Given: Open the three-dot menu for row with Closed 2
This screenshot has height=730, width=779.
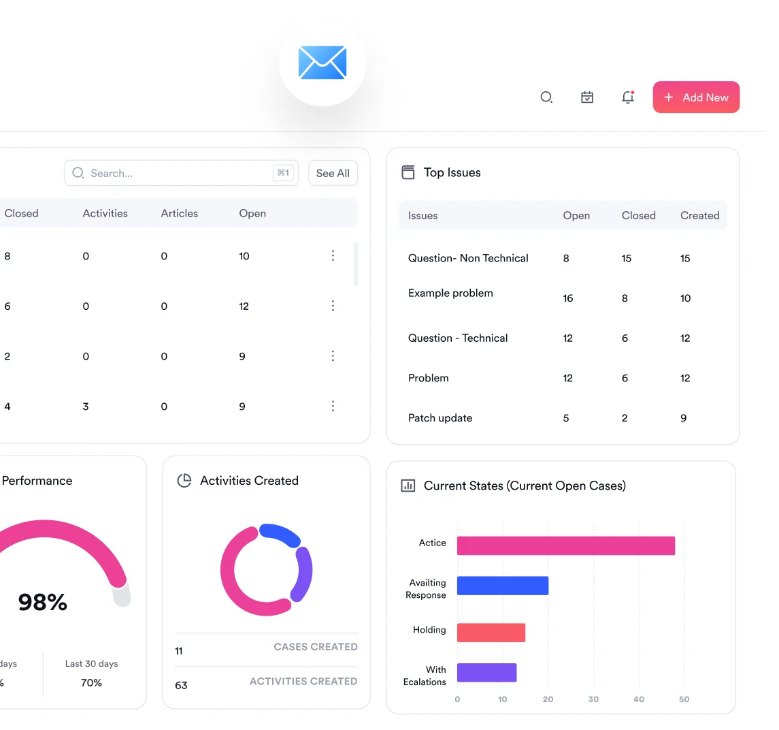Looking at the screenshot, I should pos(333,356).
